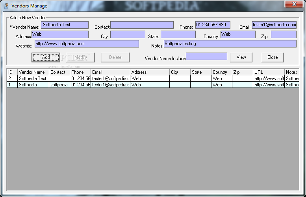306x197 pixels.
Task: Click the City column header
Action: (x=180, y=72)
